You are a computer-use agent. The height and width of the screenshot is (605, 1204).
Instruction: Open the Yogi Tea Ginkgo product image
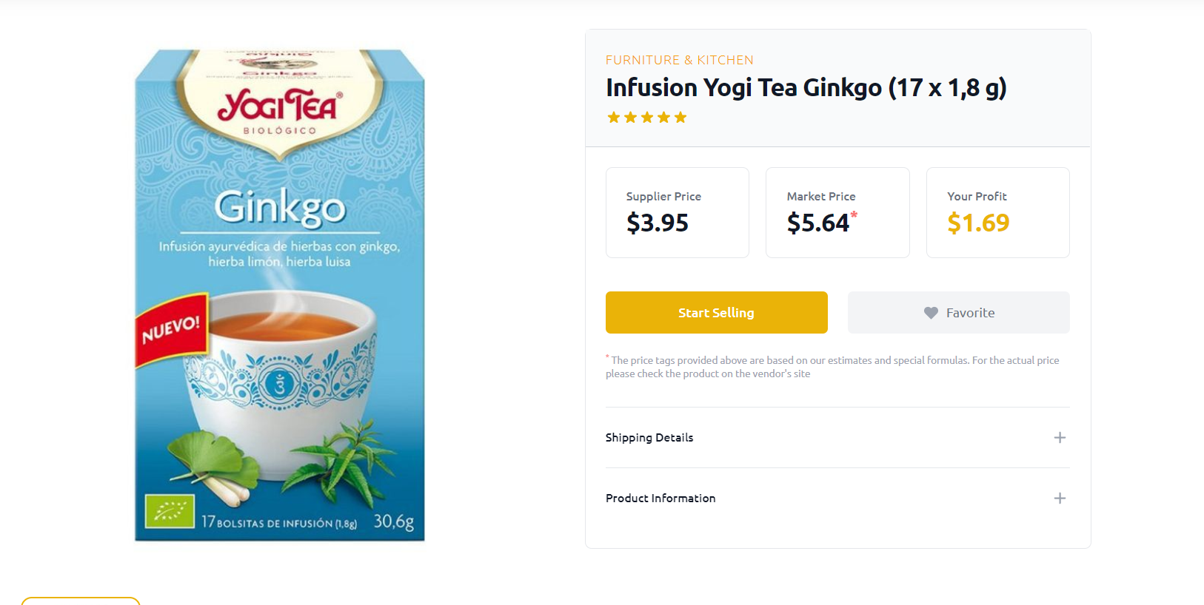click(279, 295)
